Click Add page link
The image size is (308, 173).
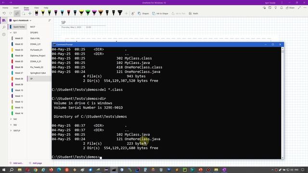coord(35,163)
